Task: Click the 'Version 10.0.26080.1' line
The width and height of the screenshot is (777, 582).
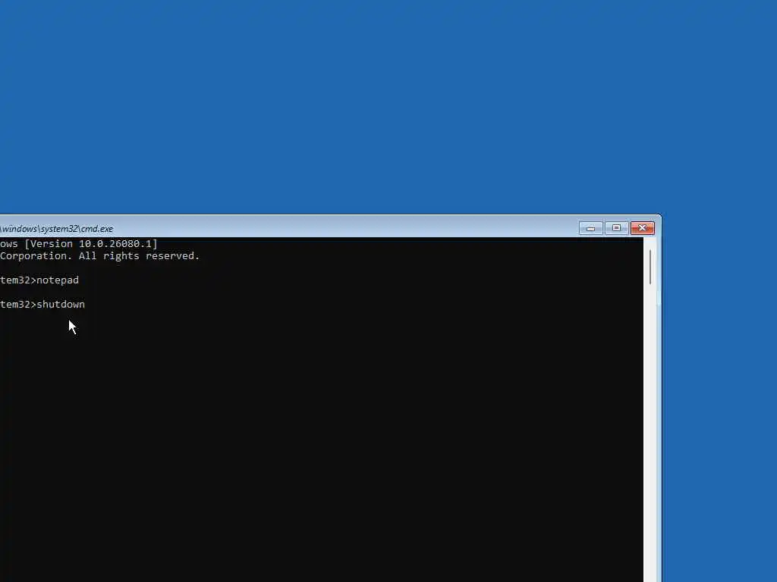Action: click(79, 244)
